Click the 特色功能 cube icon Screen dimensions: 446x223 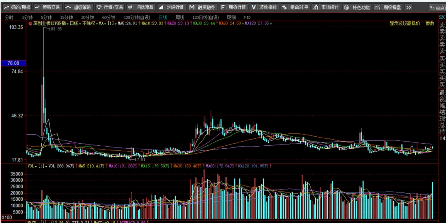(x=346, y=7)
